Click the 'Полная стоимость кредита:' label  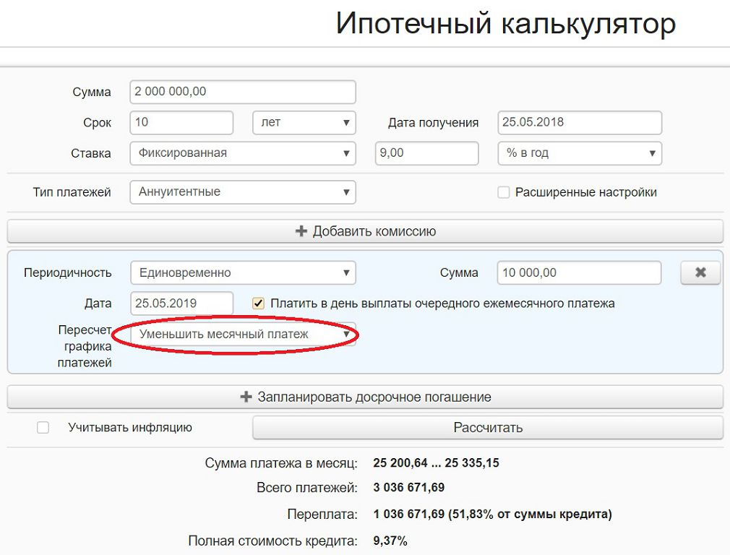click(x=272, y=541)
